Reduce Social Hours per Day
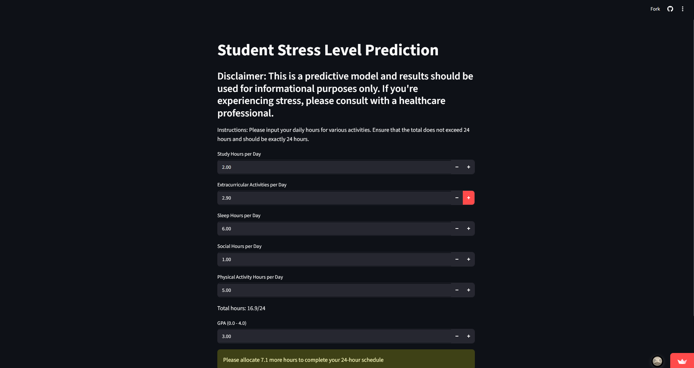This screenshot has height=368, width=694. [457, 259]
